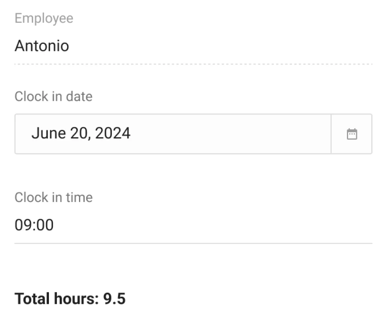Click the Clock in time value 09:00

click(x=34, y=224)
